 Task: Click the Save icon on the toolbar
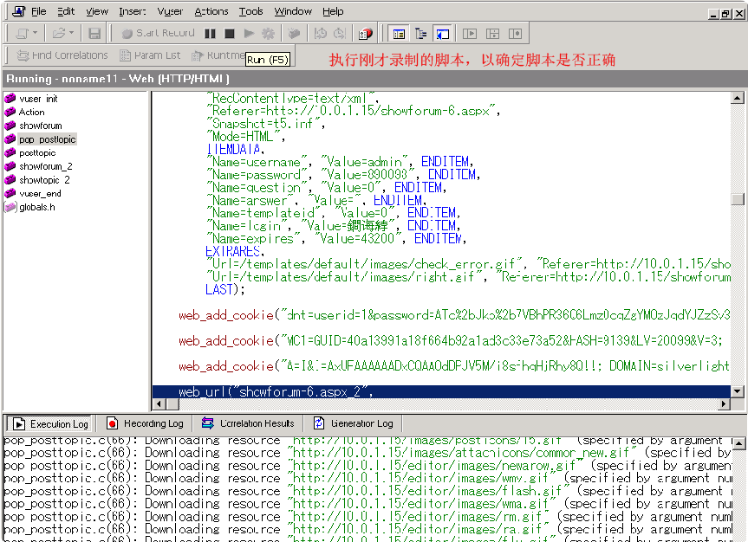[94, 33]
